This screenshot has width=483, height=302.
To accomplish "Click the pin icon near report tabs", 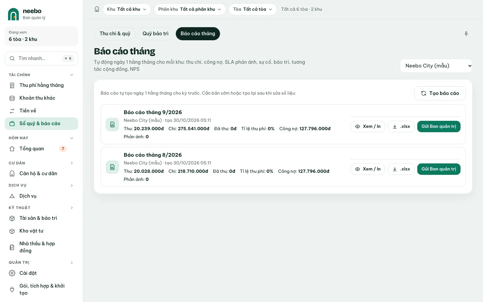I will coord(466,34).
